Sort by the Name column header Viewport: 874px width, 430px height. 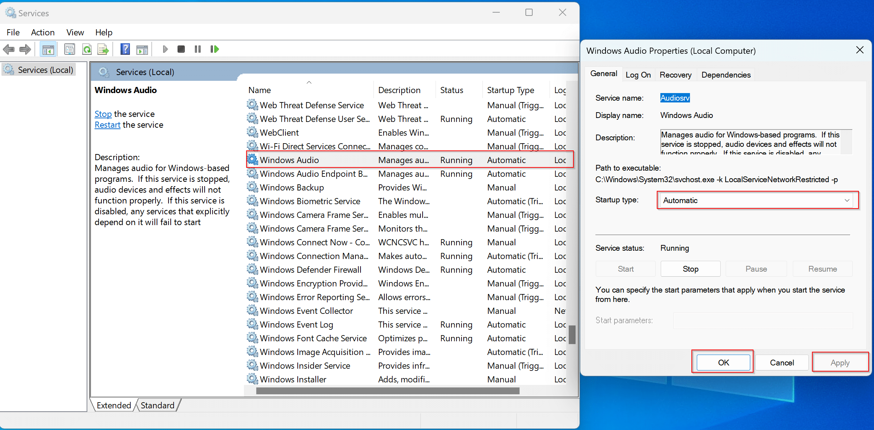[x=260, y=90]
